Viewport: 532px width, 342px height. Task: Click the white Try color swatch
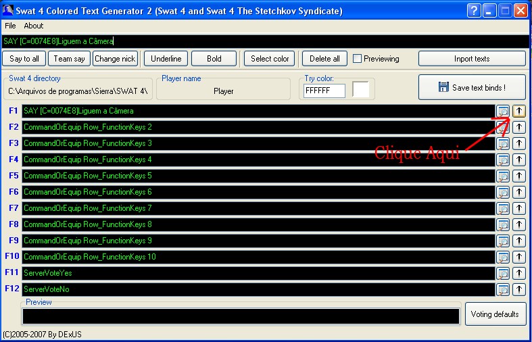click(361, 90)
